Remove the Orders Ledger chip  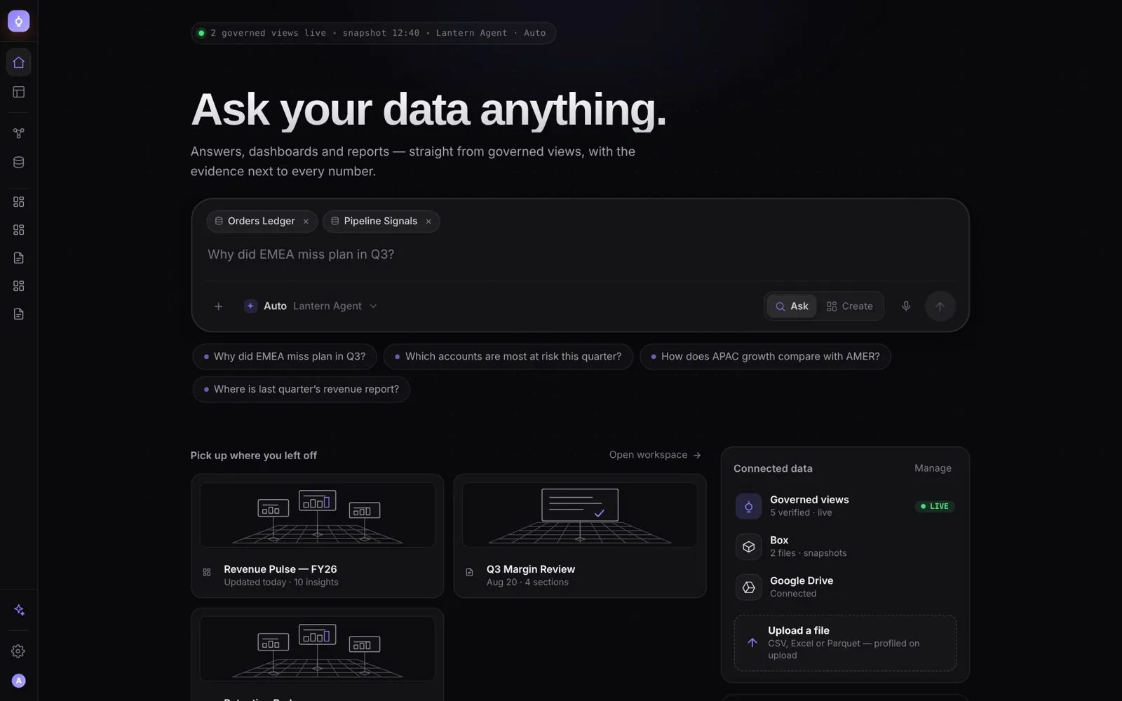[x=306, y=222]
